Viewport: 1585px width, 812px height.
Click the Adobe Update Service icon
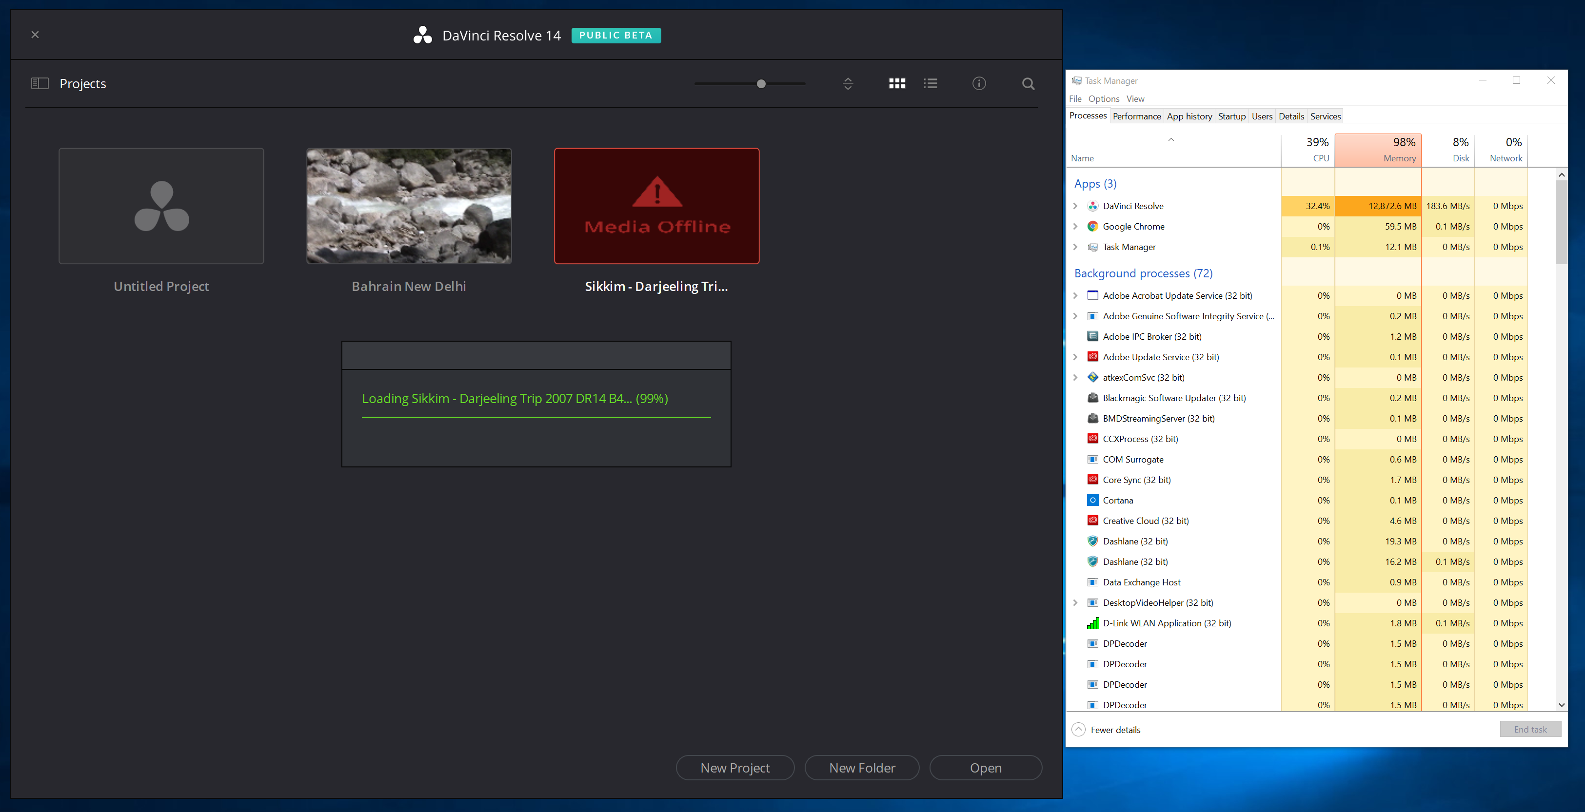[x=1092, y=357]
